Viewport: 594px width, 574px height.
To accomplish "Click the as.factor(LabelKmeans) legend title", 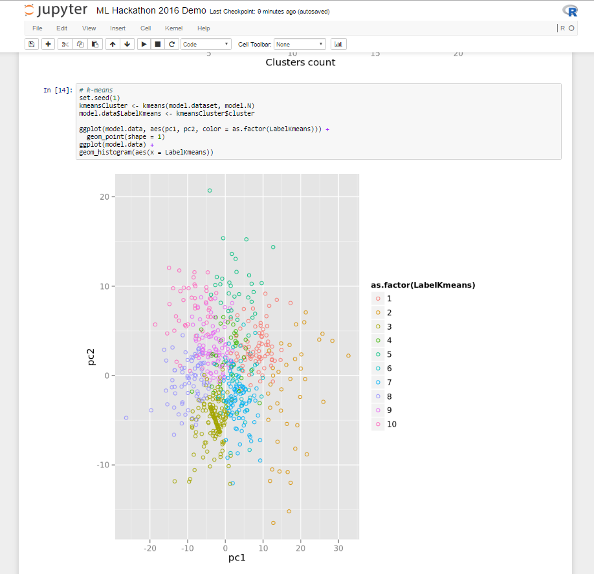I will (423, 285).
